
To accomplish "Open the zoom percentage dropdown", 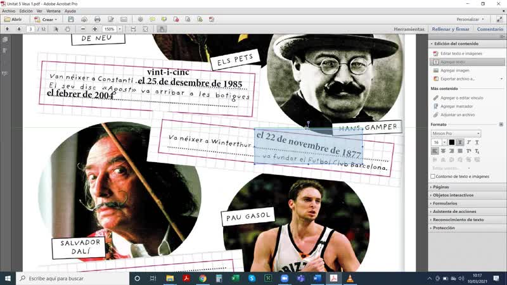I will click(120, 29).
